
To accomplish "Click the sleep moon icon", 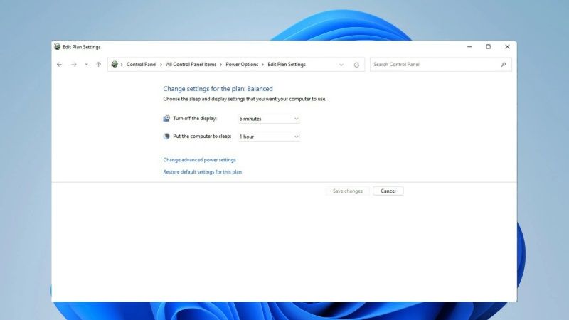I will point(166,136).
